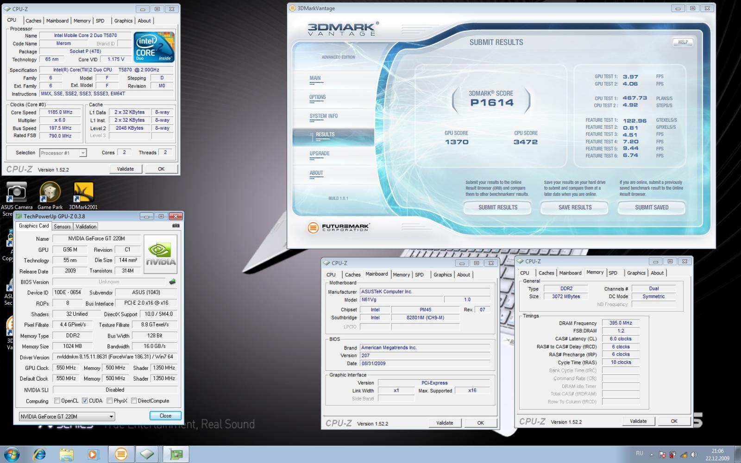This screenshot has width=741, height=463.
Task: Click the Driver Version field in GPU-Z
Action: 115,357
